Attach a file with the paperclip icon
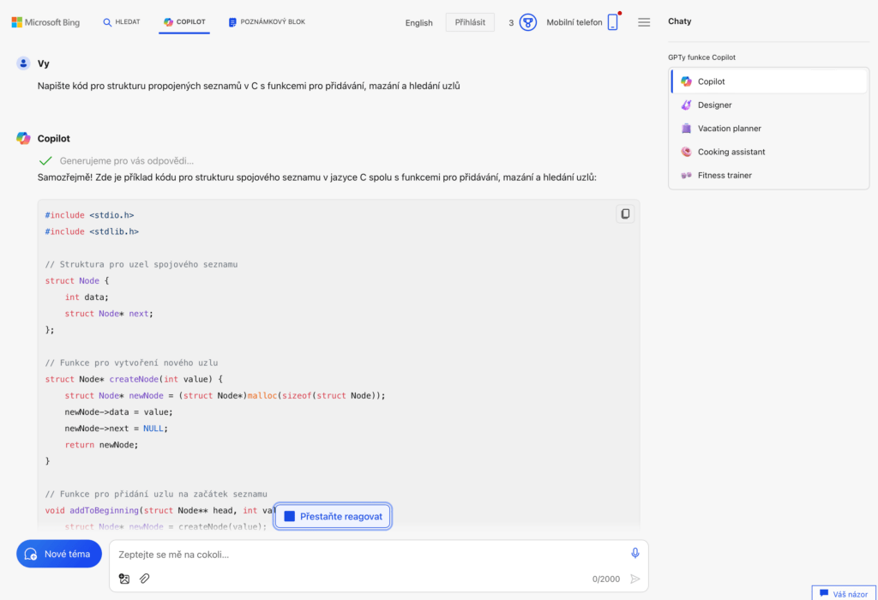878x600 pixels. tap(145, 579)
